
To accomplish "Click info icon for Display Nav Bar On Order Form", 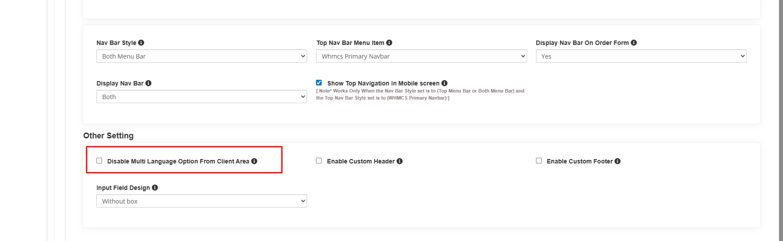I will pos(634,43).
